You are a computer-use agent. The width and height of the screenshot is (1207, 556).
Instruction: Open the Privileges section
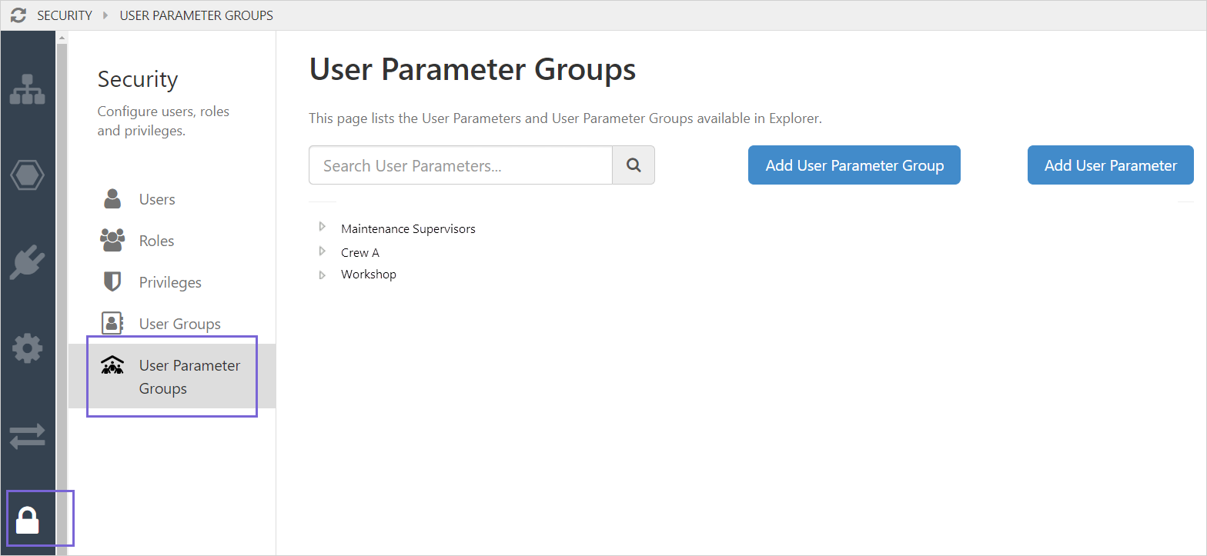point(170,282)
